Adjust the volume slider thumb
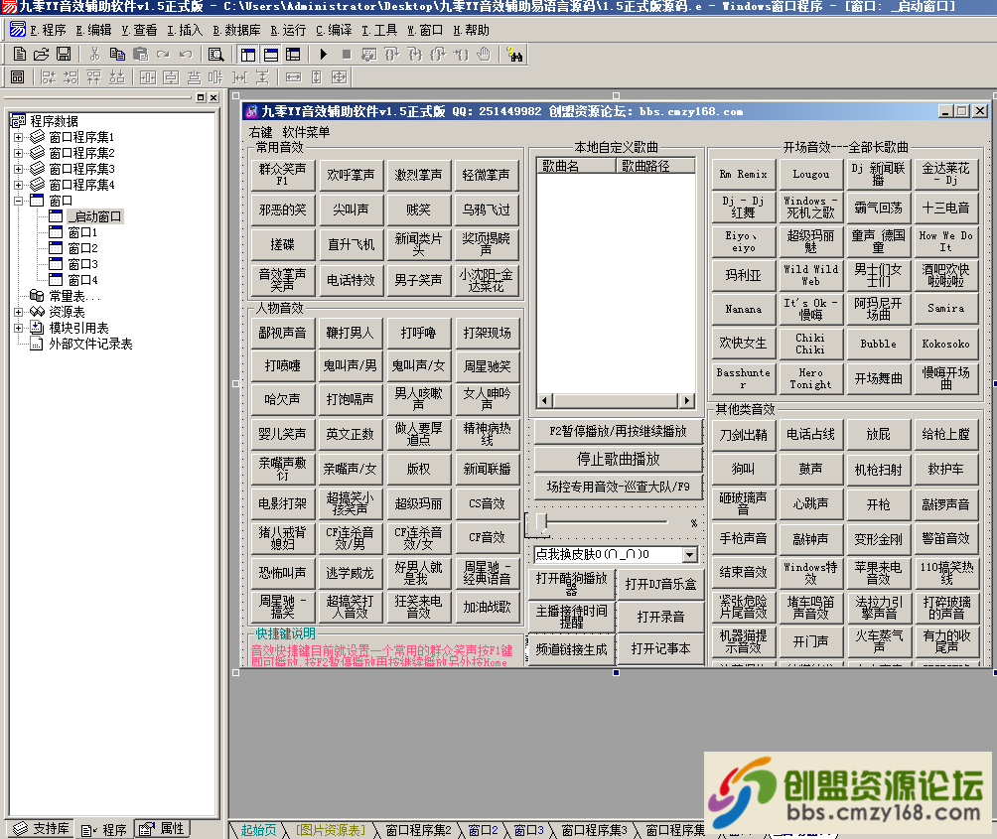 pyautogui.click(x=541, y=522)
